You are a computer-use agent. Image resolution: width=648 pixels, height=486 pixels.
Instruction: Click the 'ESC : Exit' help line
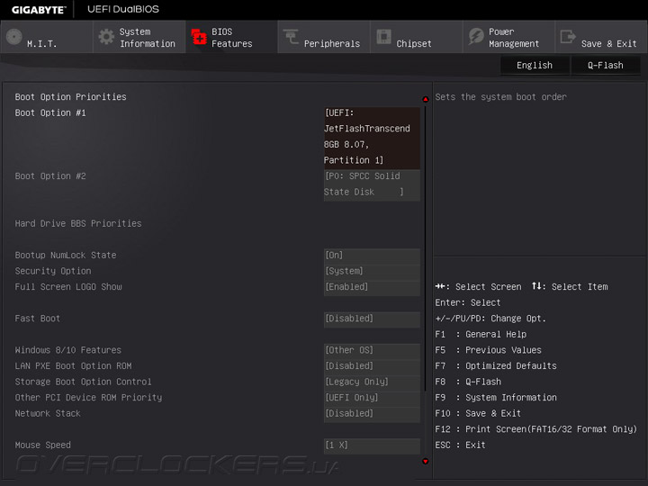(460, 445)
